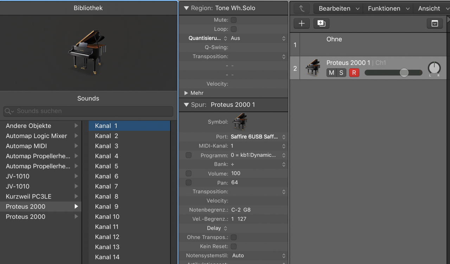Open the Notensystemstil Auto dropdown
The height and width of the screenshot is (264, 450).
tap(258, 256)
